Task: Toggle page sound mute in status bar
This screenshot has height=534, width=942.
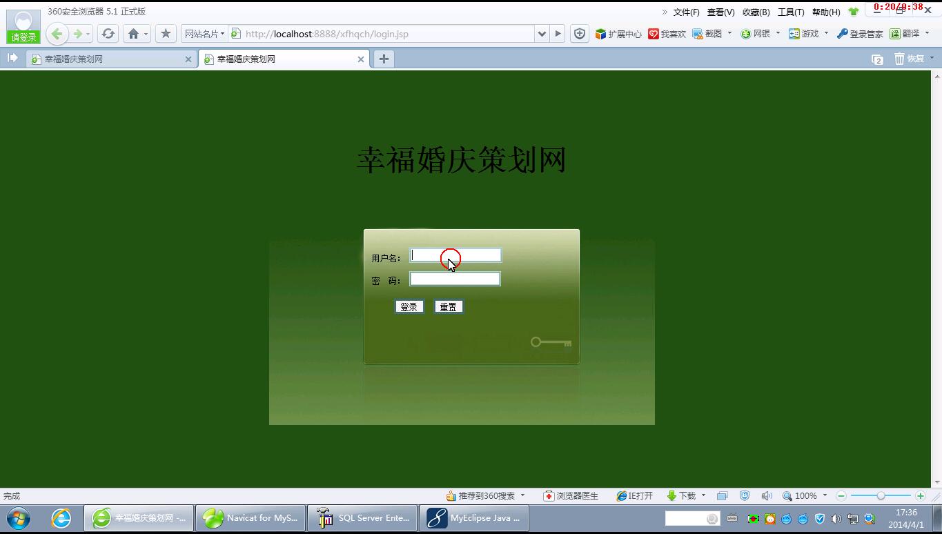Action: coord(767,496)
